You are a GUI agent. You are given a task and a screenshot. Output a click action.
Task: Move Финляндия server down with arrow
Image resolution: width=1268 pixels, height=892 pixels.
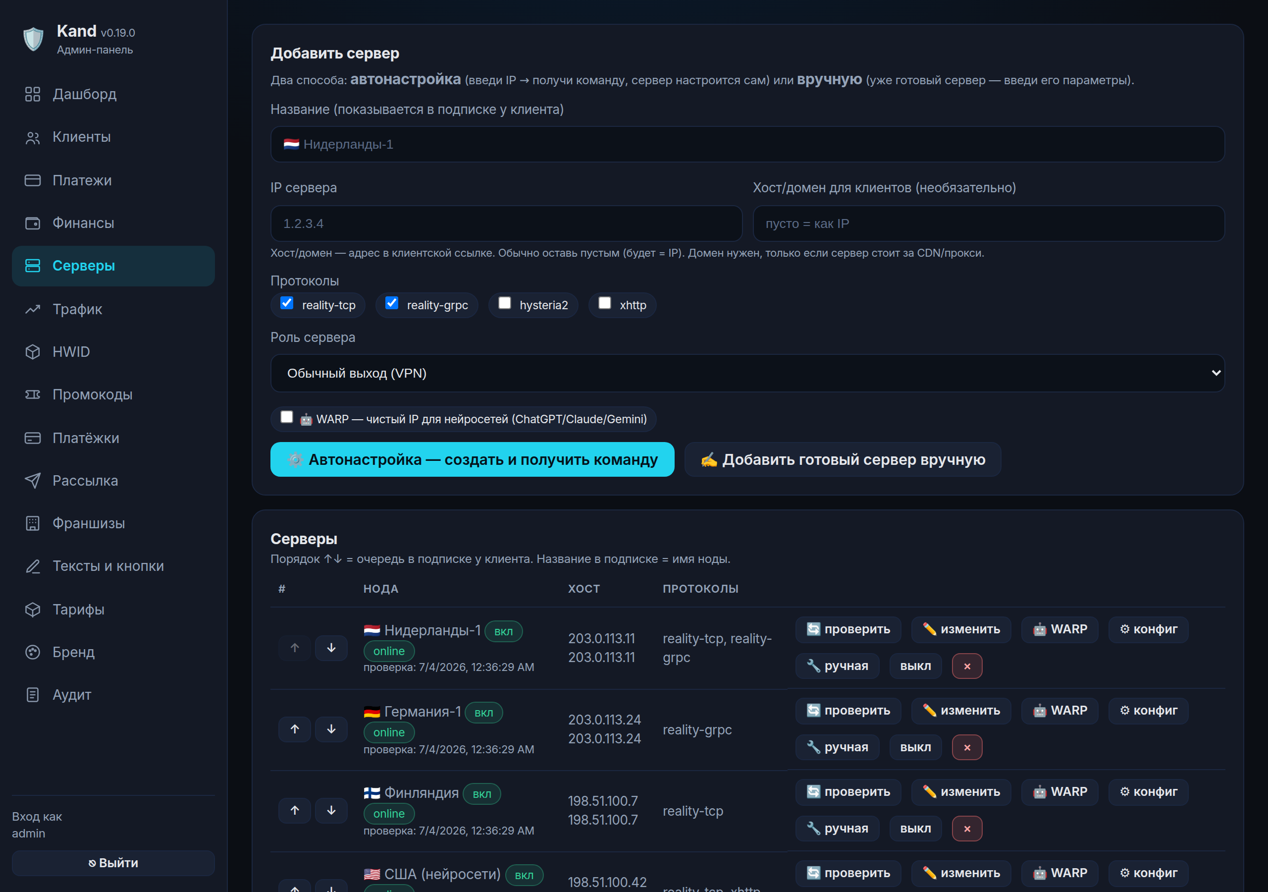pyautogui.click(x=331, y=810)
